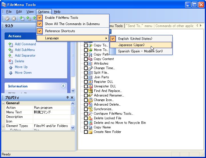
Task: Click the Advanced Renamer... icon
Action: [x=90, y=95]
